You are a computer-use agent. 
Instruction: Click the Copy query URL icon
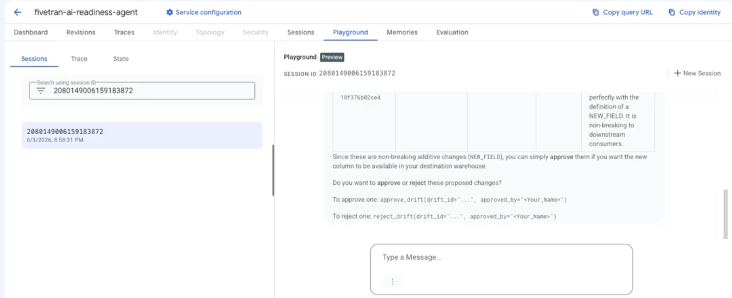coord(596,12)
